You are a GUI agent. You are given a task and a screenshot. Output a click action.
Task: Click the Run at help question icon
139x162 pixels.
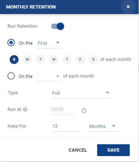[x=25, y=109]
